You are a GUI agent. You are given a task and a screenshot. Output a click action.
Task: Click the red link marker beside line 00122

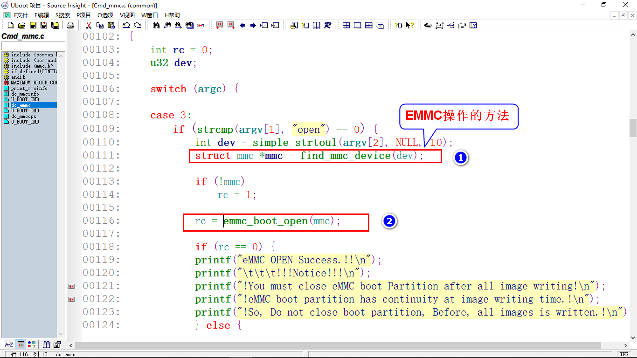click(71, 299)
